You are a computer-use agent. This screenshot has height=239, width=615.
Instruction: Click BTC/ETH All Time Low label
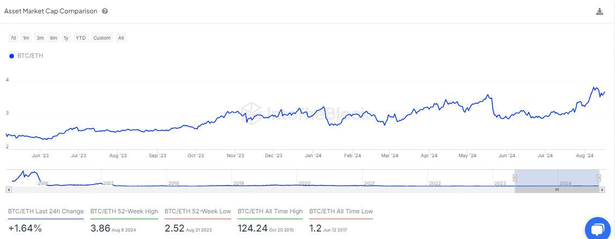(341, 211)
